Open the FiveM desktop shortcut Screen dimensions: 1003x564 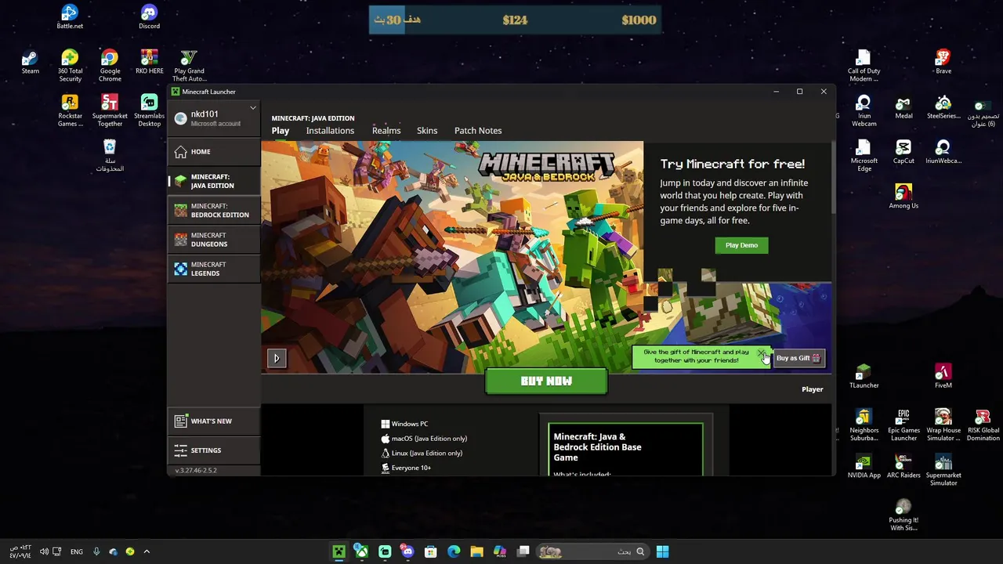pos(943,376)
